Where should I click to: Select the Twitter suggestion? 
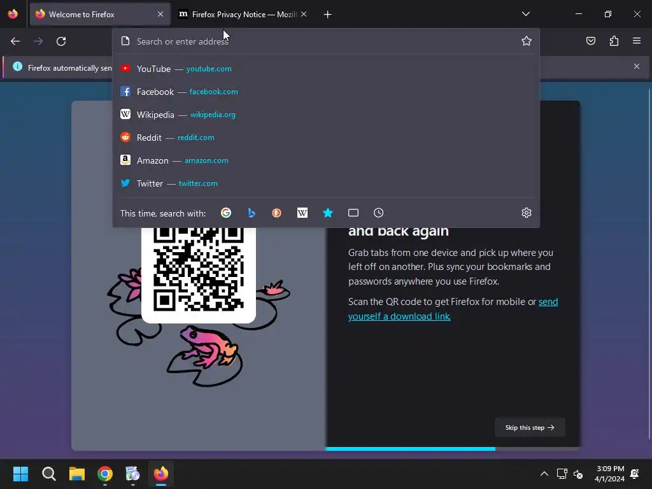(x=326, y=183)
